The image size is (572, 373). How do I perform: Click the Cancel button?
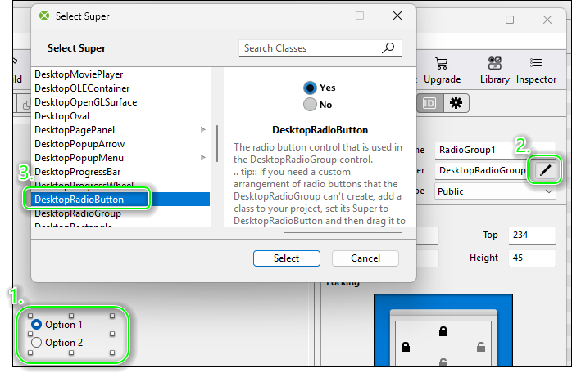coord(365,258)
